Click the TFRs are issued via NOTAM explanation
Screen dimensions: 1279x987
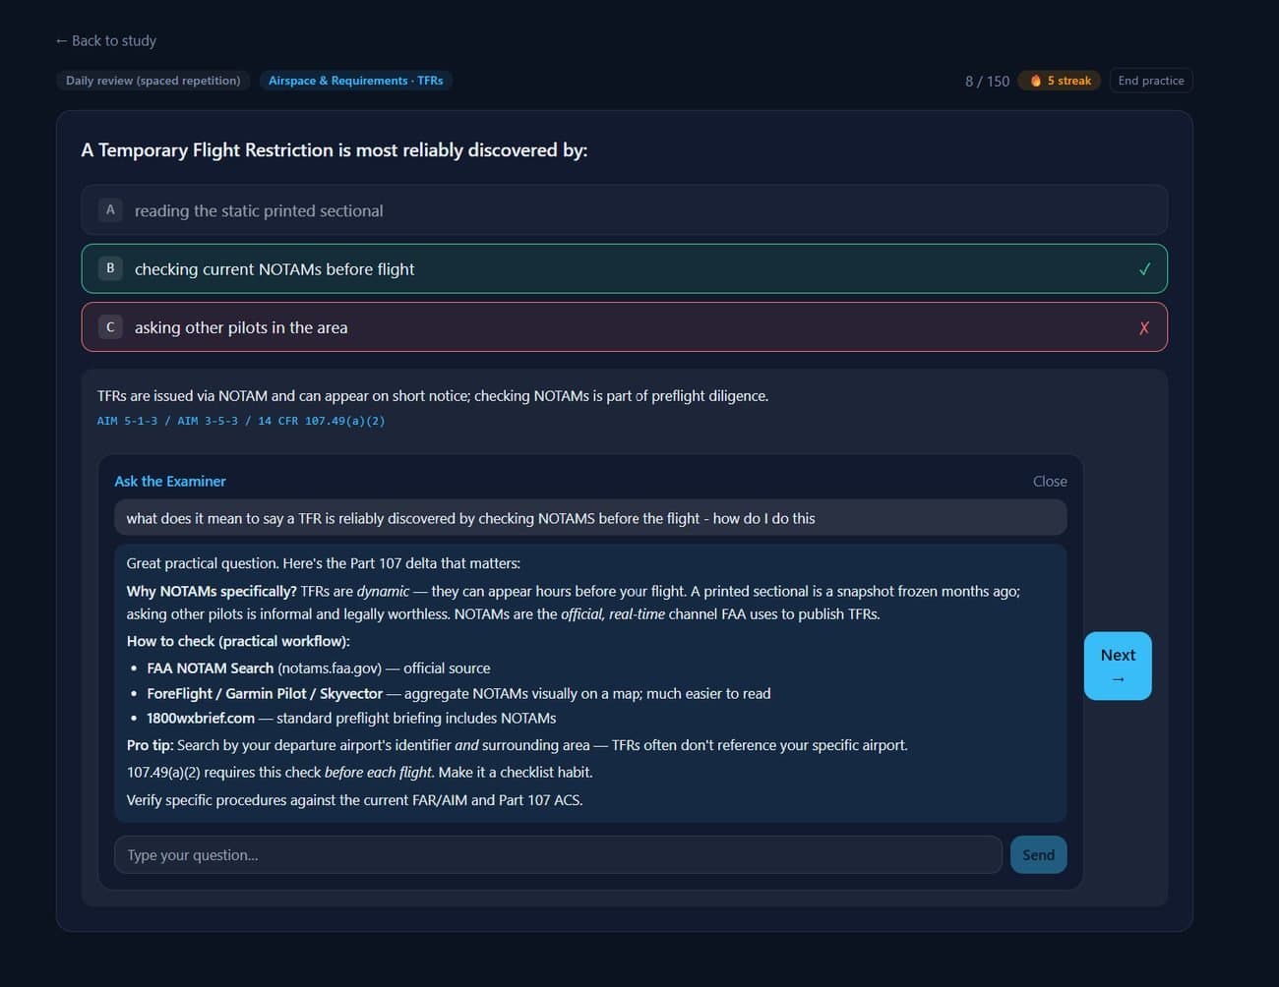[433, 395]
